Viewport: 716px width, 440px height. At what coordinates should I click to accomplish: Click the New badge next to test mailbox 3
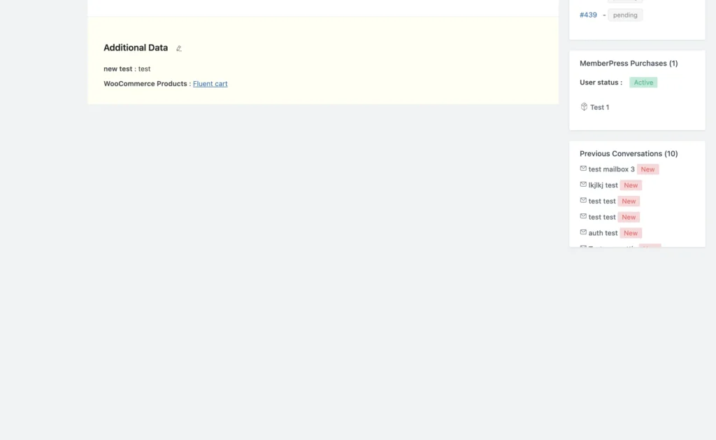[647, 169]
